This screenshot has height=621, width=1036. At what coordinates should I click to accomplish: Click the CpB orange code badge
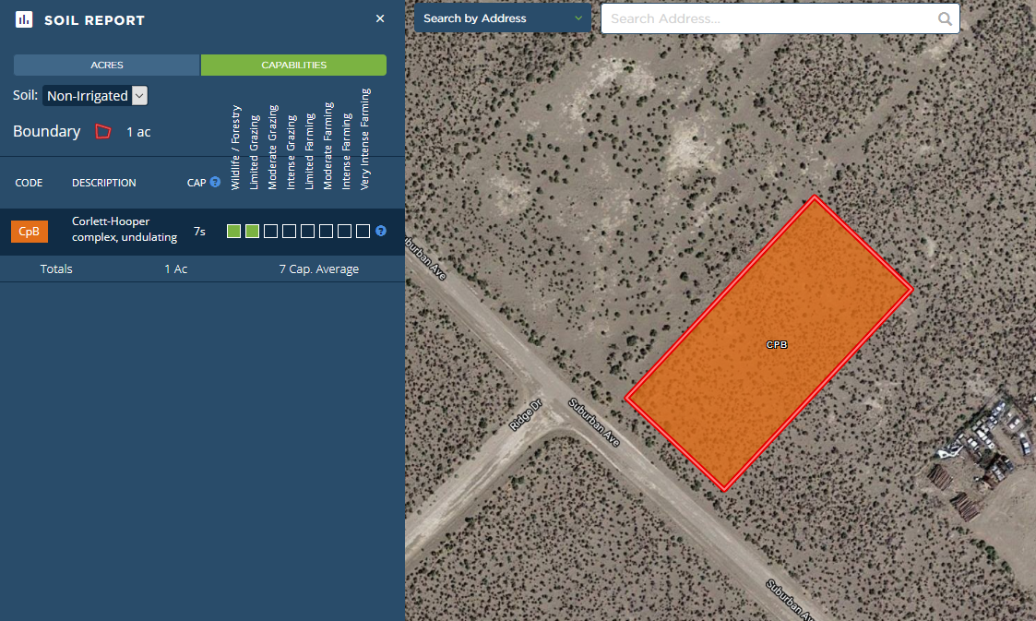coord(30,232)
